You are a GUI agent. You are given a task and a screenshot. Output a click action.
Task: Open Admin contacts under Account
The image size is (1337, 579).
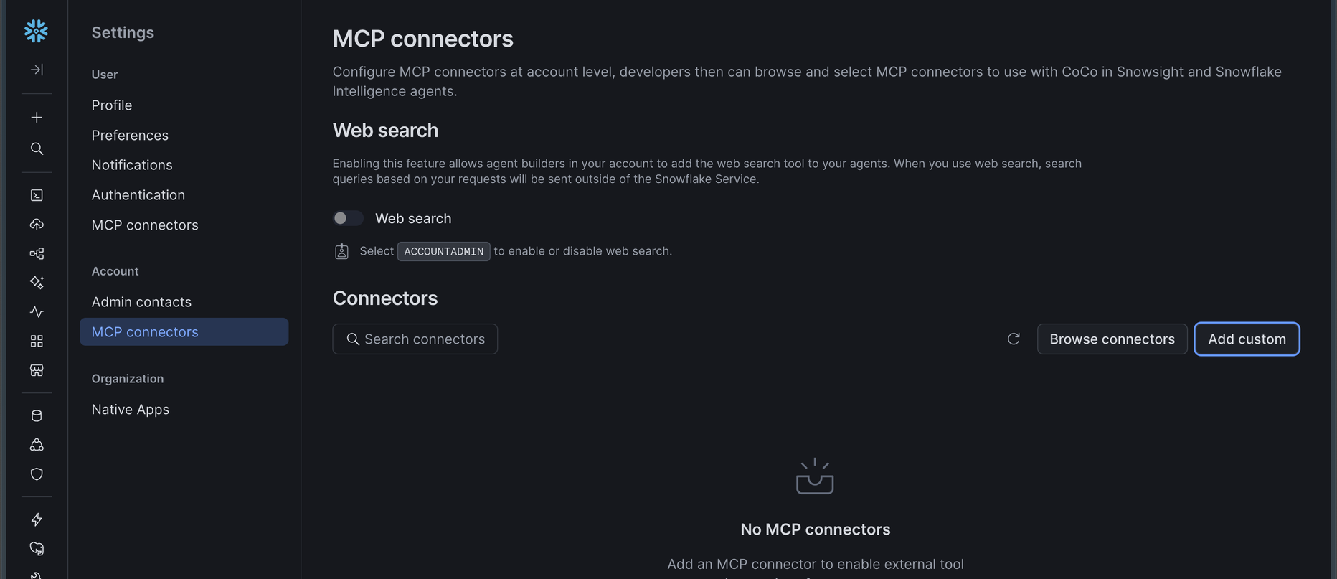coord(141,302)
